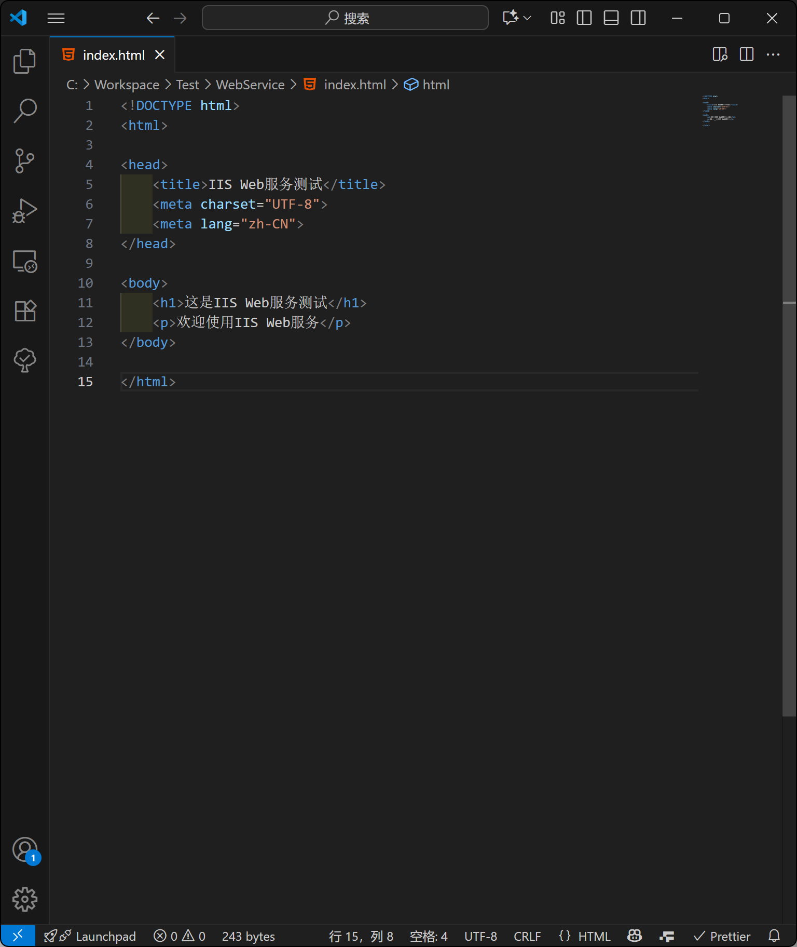The height and width of the screenshot is (947, 797).
Task: Open the index.html breadcrumb file
Action: tap(345, 85)
